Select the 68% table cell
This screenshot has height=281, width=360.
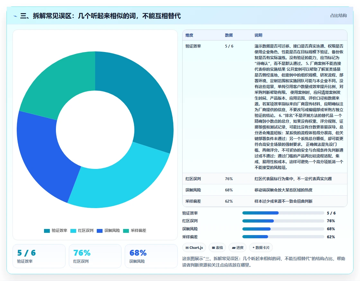coord(229,190)
